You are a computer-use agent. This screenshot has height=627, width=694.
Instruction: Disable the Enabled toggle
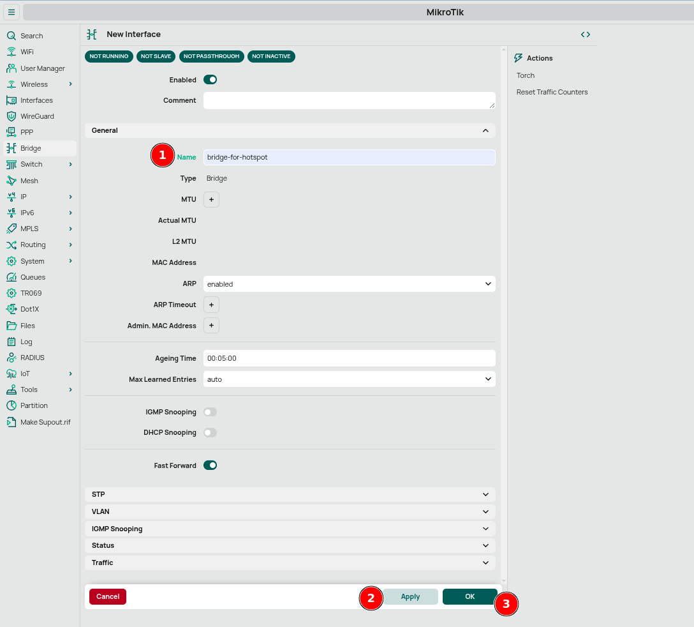pyautogui.click(x=210, y=80)
